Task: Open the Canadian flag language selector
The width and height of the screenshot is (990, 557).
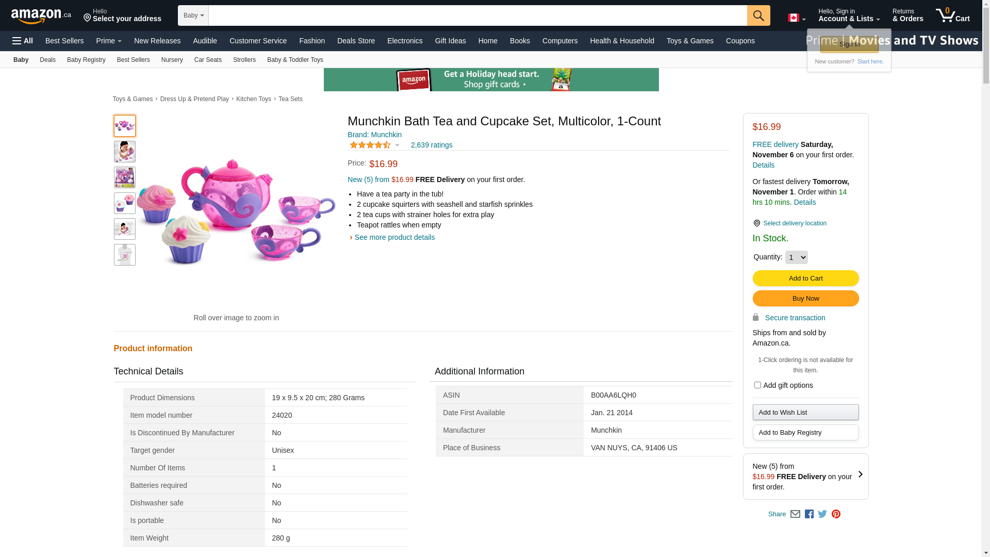Action: coord(796,18)
